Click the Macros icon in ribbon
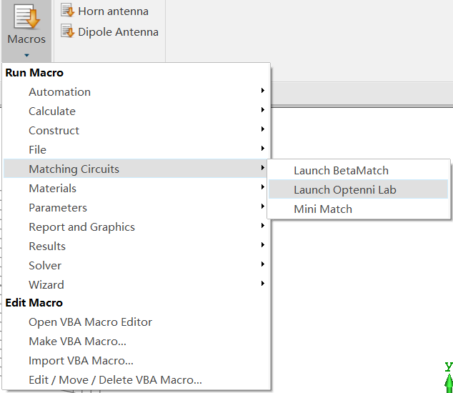 (x=27, y=17)
